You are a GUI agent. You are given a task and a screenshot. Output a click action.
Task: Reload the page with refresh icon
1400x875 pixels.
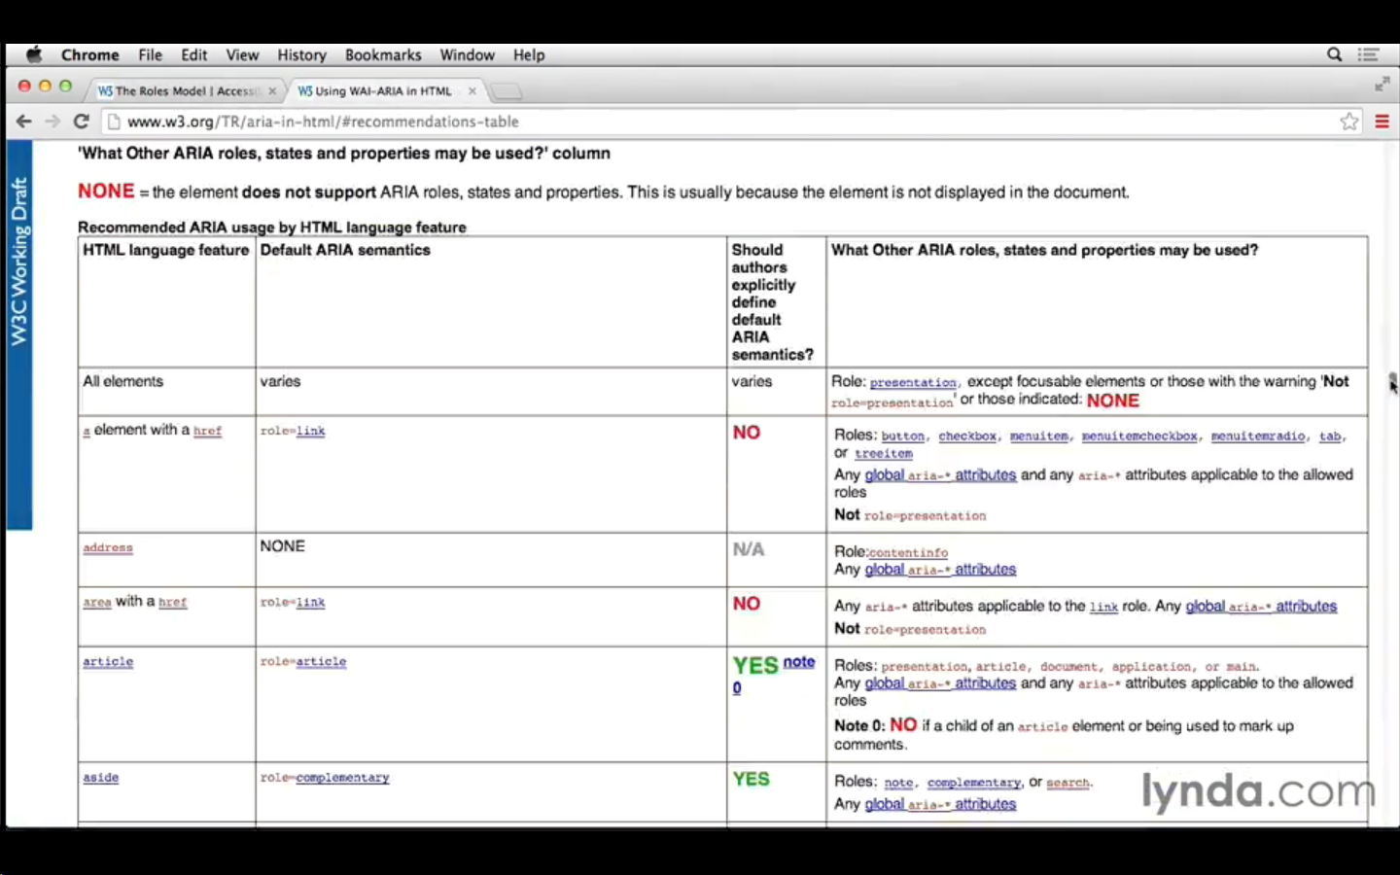(82, 122)
